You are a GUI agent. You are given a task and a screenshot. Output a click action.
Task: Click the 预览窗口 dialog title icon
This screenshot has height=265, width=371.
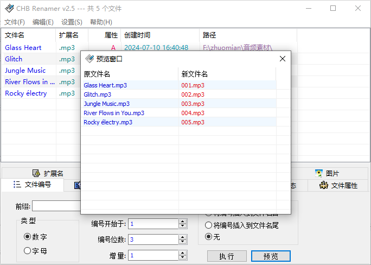[x=89, y=59]
